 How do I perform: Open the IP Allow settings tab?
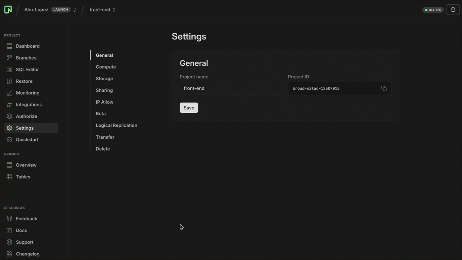104,102
